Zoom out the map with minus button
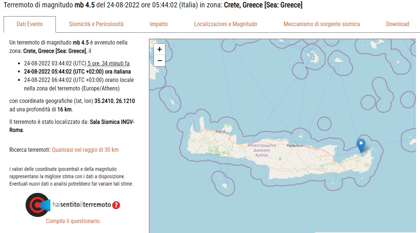Screen dimensions: 420x233 159,61
